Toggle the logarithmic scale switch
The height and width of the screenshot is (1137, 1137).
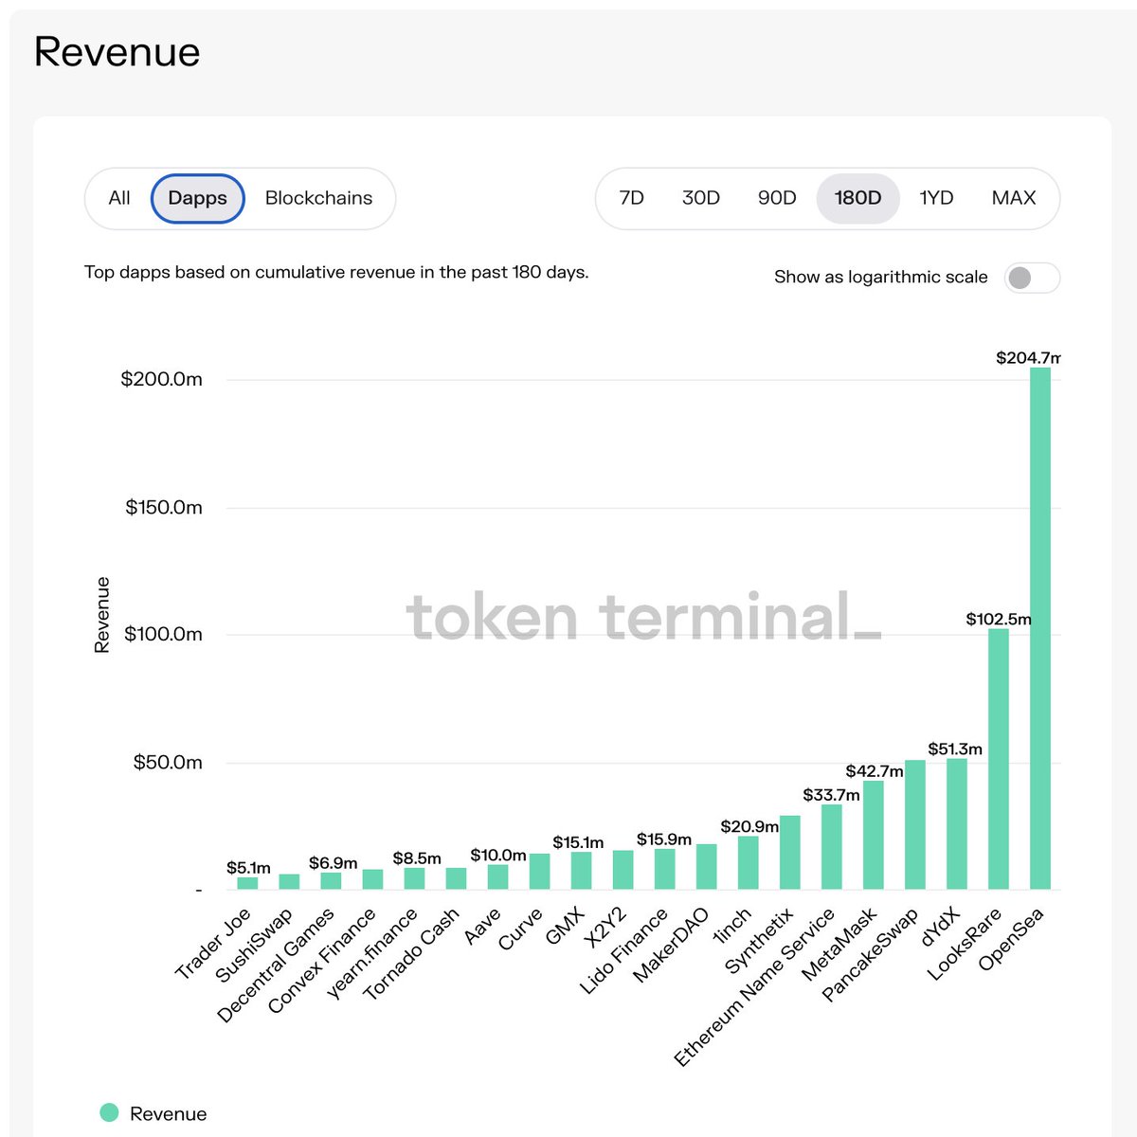[1032, 278]
